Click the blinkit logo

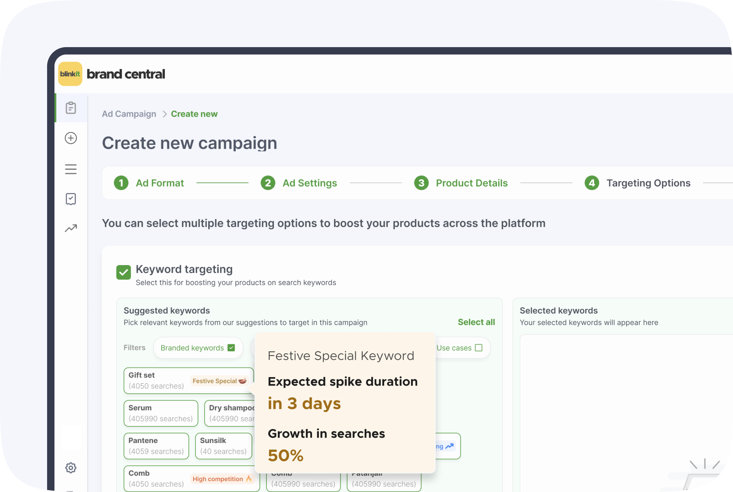pyautogui.click(x=70, y=74)
